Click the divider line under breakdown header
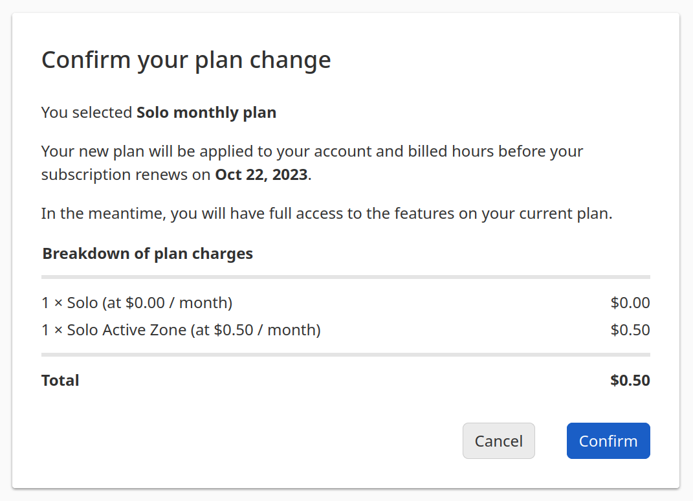Image resolution: width=693 pixels, height=501 pixels. pyautogui.click(x=346, y=277)
